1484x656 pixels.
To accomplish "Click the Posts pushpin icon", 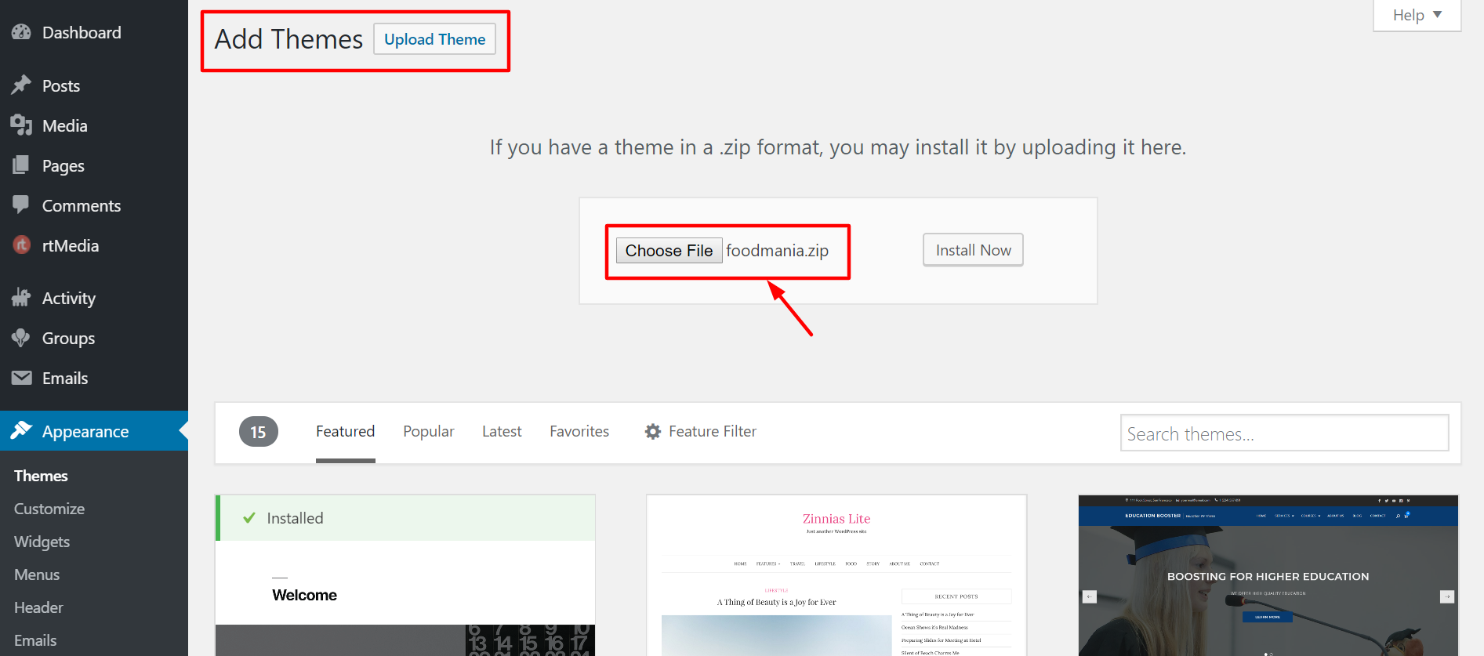I will pos(21,85).
